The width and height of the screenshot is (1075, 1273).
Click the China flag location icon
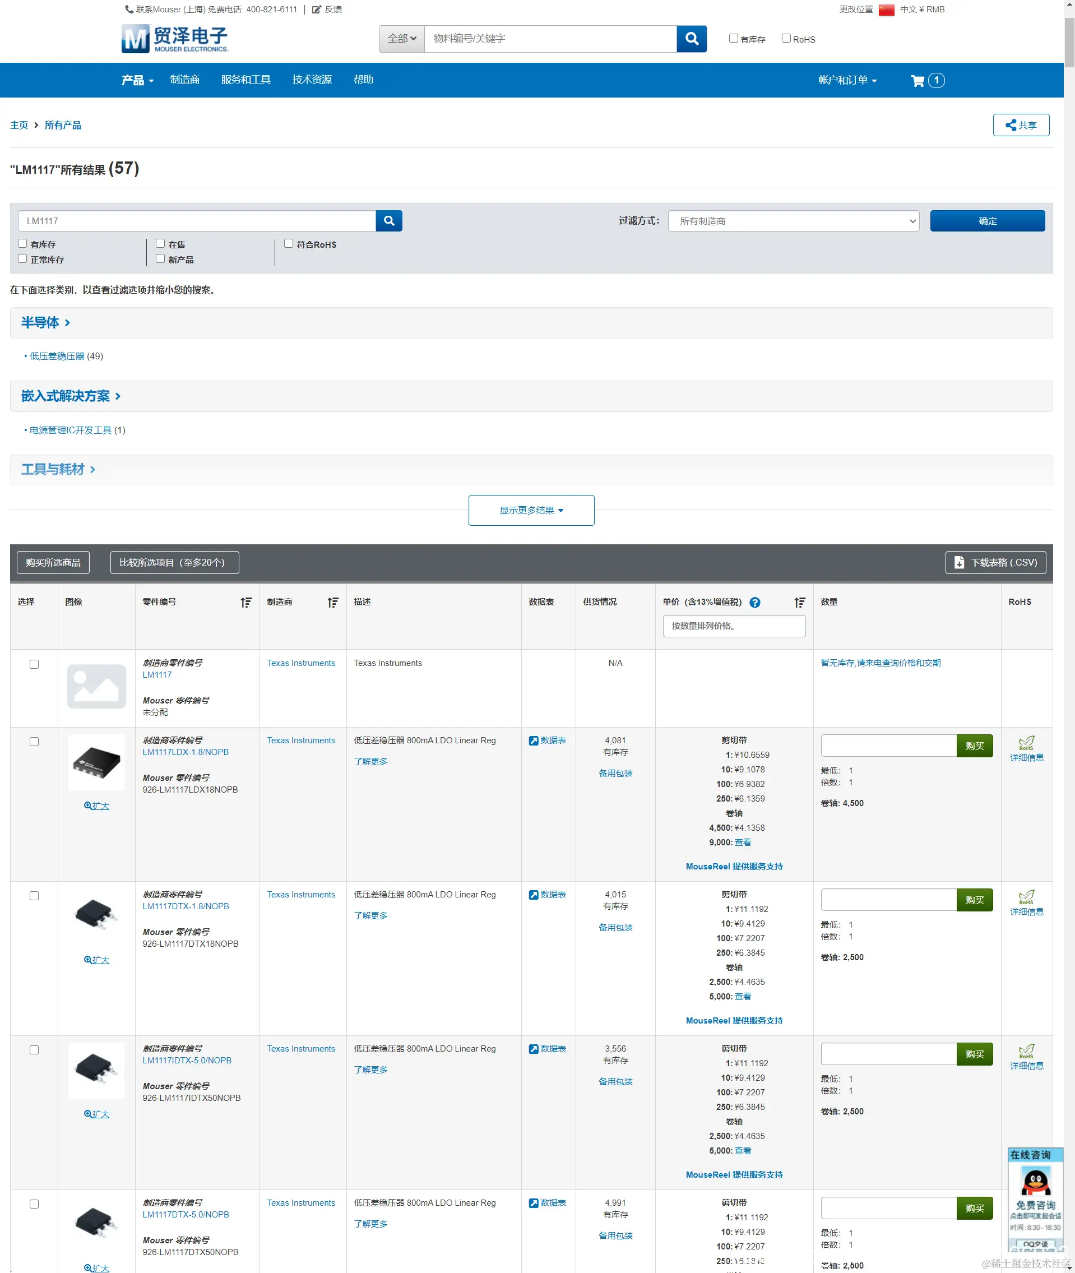click(x=886, y=10)
